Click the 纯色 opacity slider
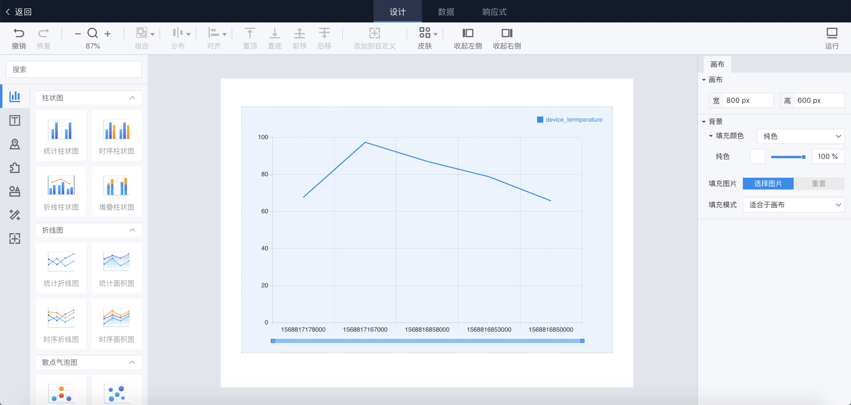This screenshot has width=851, height=405. tap(788, 157)
